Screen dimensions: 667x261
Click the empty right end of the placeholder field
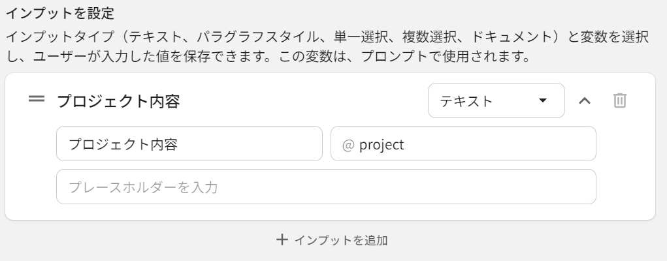[555, 187]
